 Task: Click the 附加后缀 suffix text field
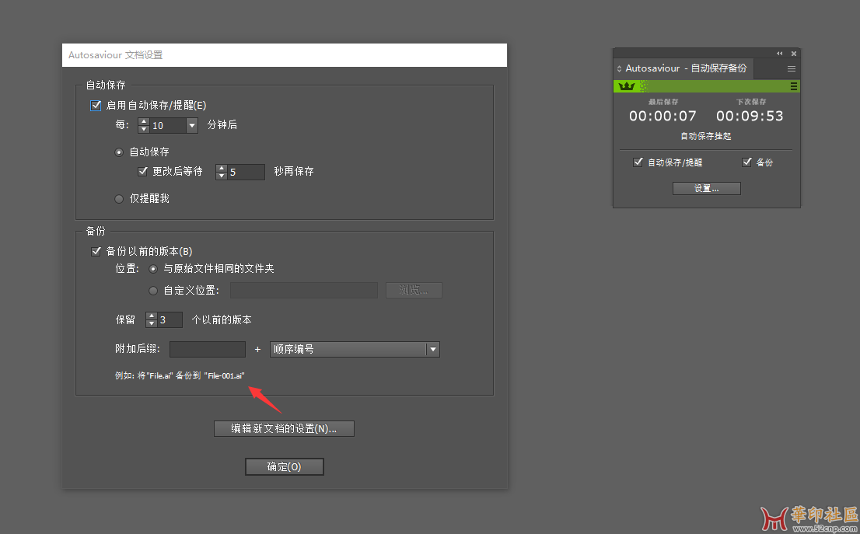point(208,349)
